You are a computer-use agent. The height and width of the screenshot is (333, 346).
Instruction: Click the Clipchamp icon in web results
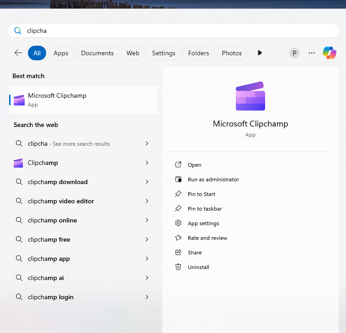(18, 163)
